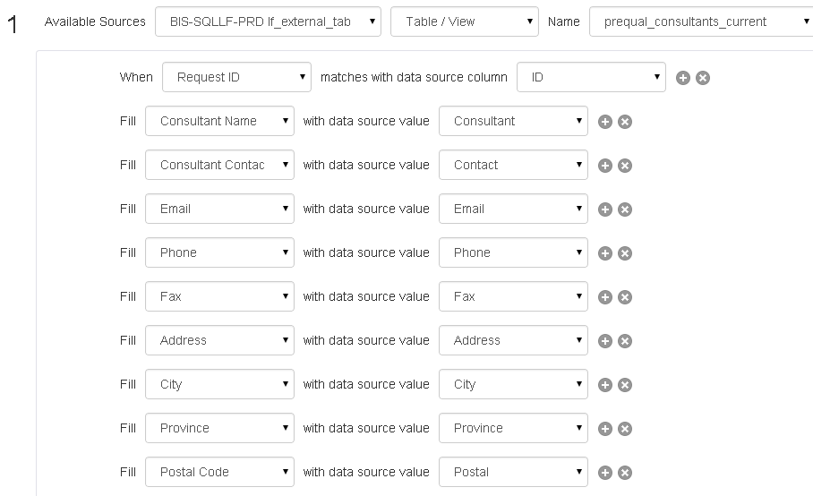Viewport: 813px width, 496px height.
Task: Add a rule after the Fax row
Action: click(605, 297)
